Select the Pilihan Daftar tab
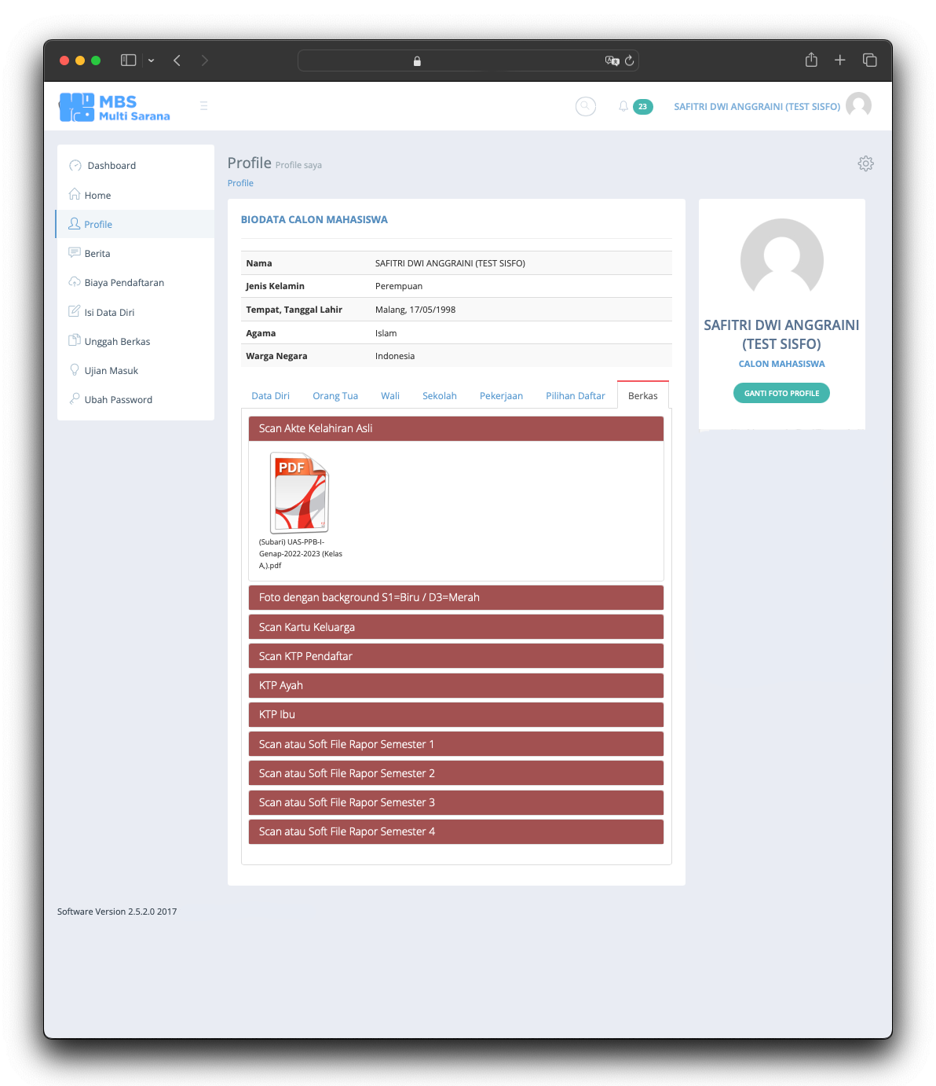936x1086 pixels. pyautogui.click(x=575, y=396)
